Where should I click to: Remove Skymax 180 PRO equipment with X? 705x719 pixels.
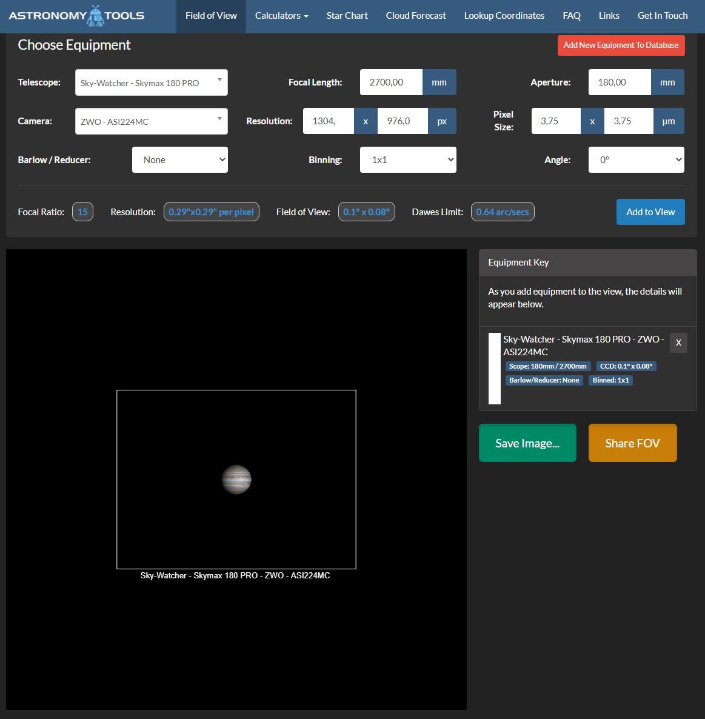678,343
